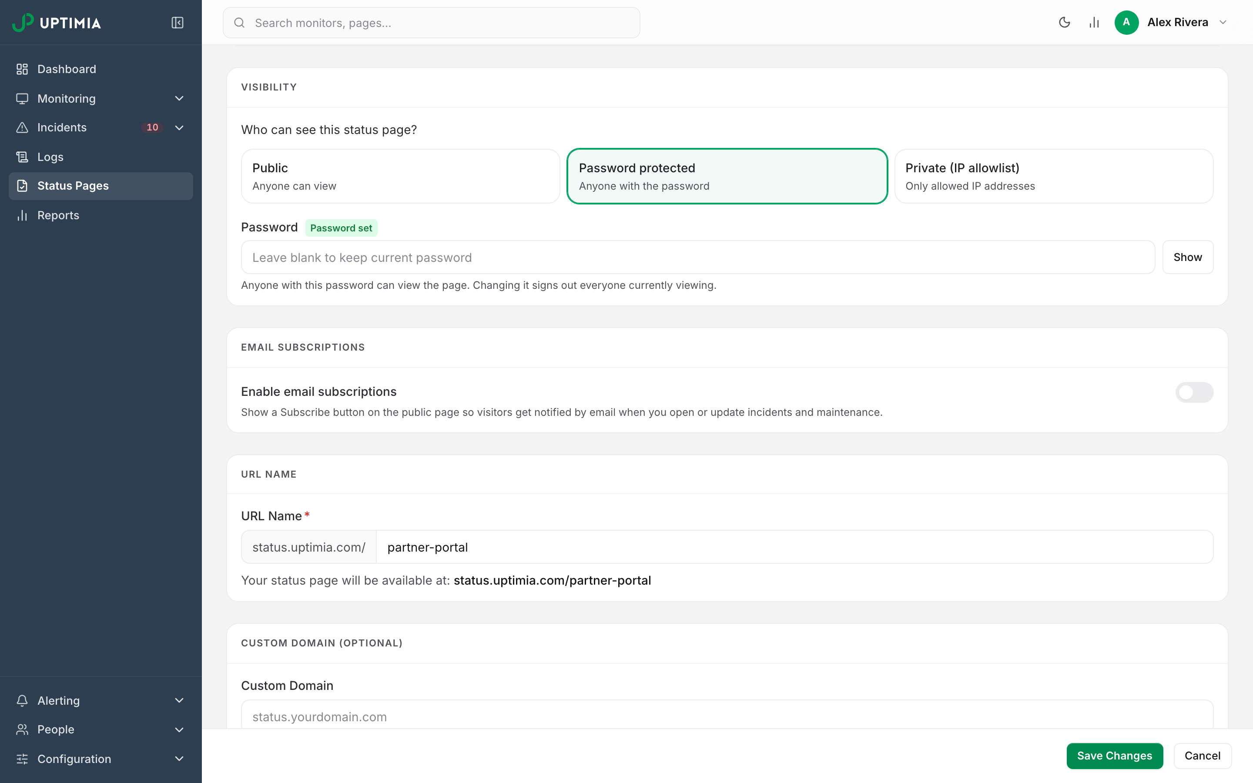Enable email subscriptions toggle
Viewport: 1253px width, 783px height.
(1194, 392)
